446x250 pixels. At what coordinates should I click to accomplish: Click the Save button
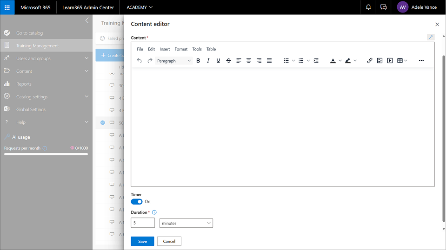[x=142, y=241]
